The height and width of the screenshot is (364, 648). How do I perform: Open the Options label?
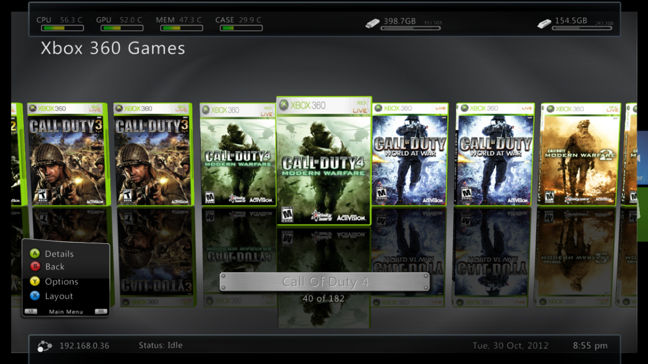point(62,281)
